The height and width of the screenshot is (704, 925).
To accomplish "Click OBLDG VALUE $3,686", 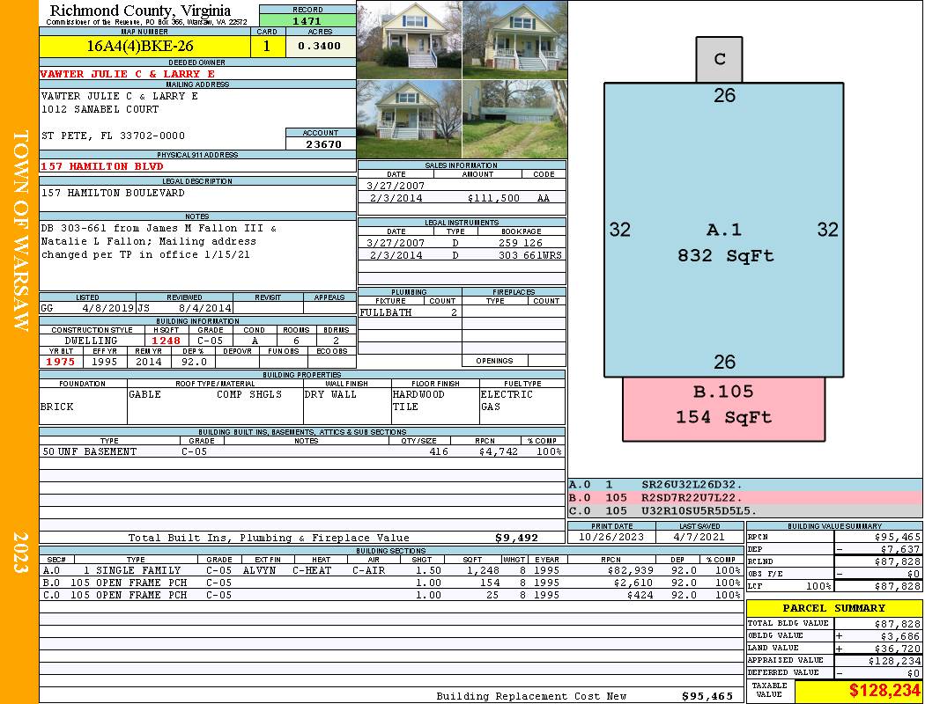I will (899, 636).
